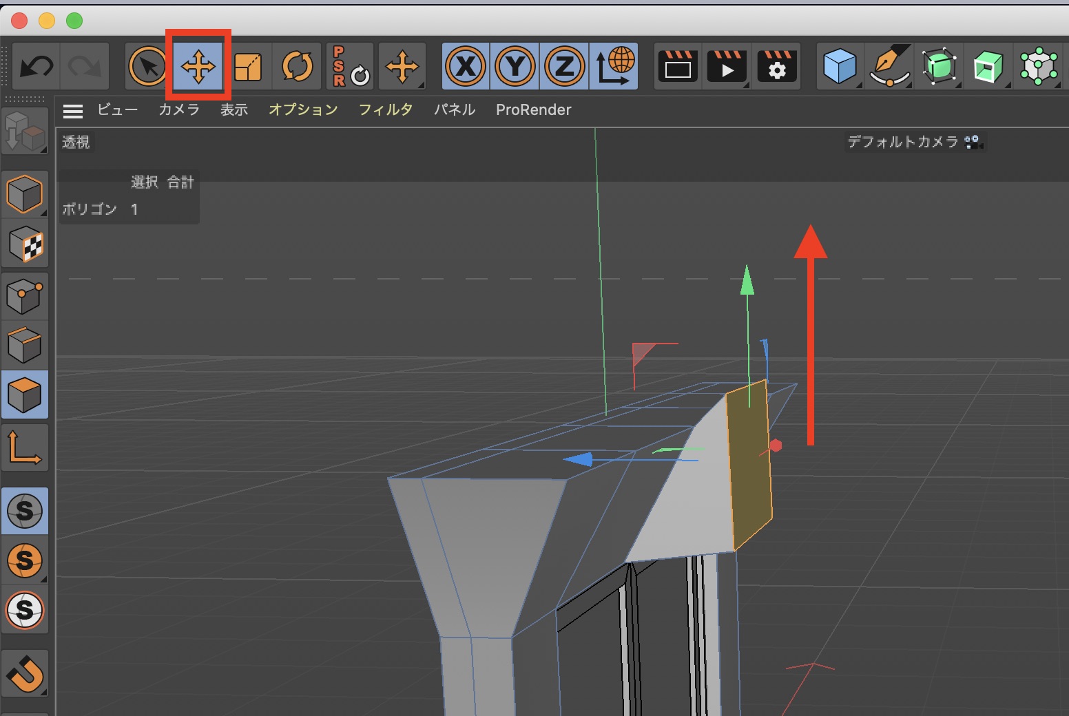
Task: Enable Polygon mode in left sidebar
Action: tap(25, 395)
